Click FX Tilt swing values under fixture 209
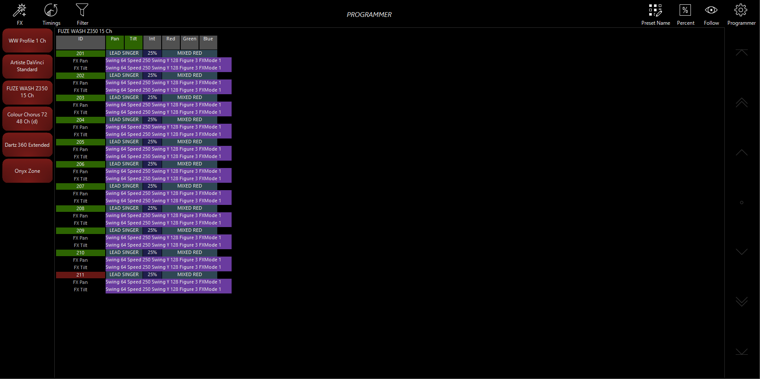Image resolution: width=760 pixels, height=379 pixels. pyautogui.click(x=169, y=245)
